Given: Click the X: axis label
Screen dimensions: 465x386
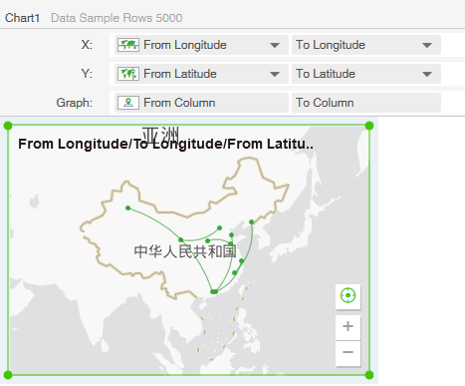Looking at the screenshot, I should [x=87, y=45].
